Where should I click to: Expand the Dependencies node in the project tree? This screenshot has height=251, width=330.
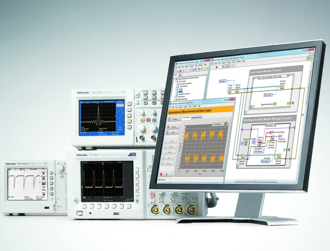click(x=176, y=97)
